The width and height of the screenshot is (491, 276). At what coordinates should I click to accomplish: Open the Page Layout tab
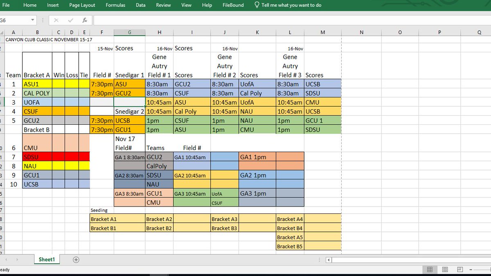[82, 5]
